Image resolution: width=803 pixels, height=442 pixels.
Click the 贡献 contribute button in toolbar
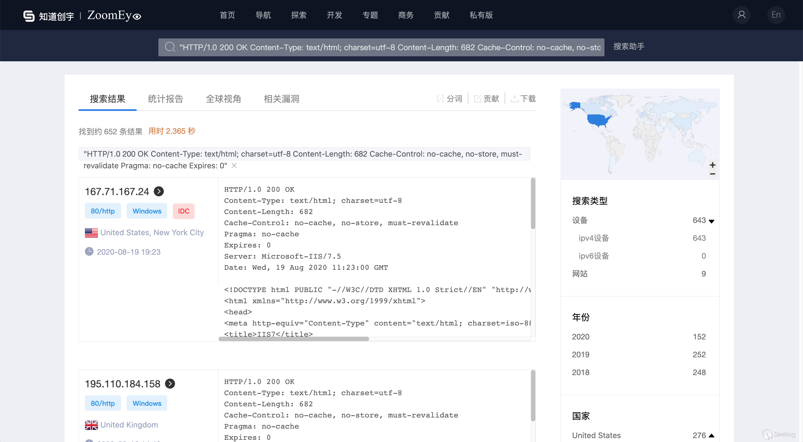coord(486,99)
